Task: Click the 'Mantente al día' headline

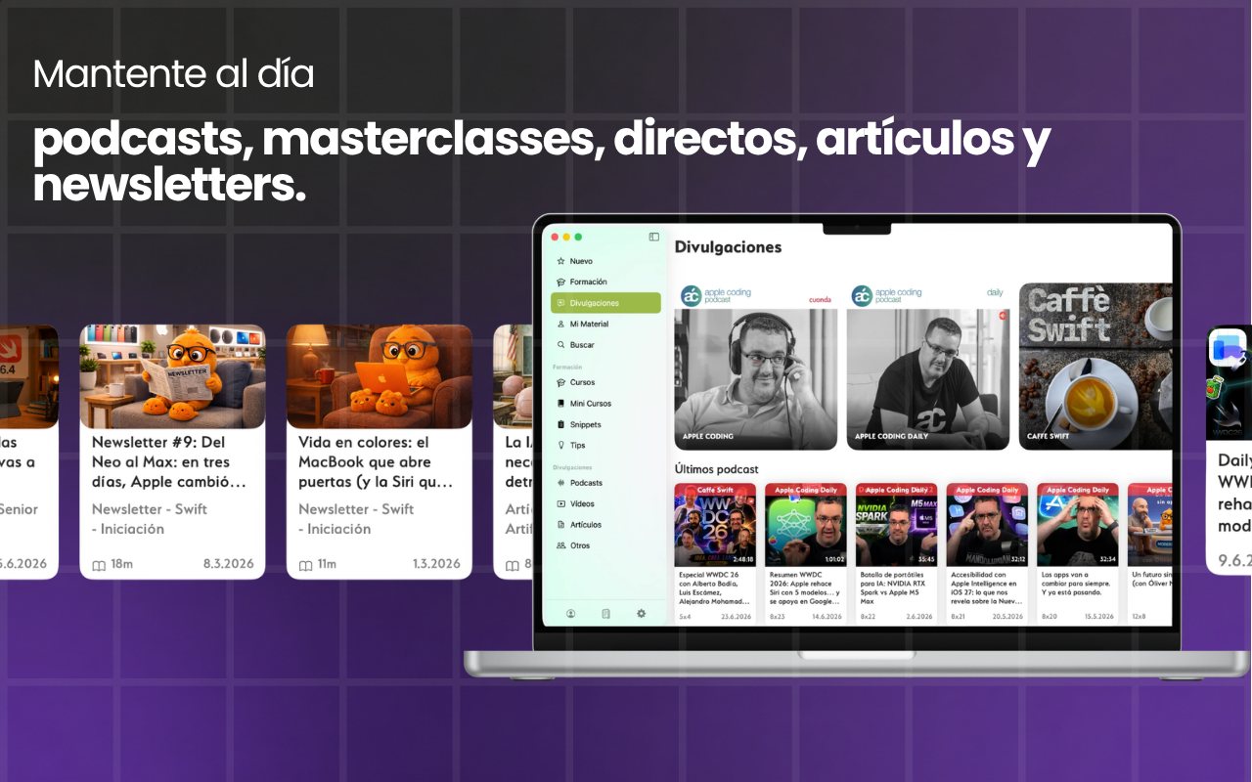Action: point(174,74)
